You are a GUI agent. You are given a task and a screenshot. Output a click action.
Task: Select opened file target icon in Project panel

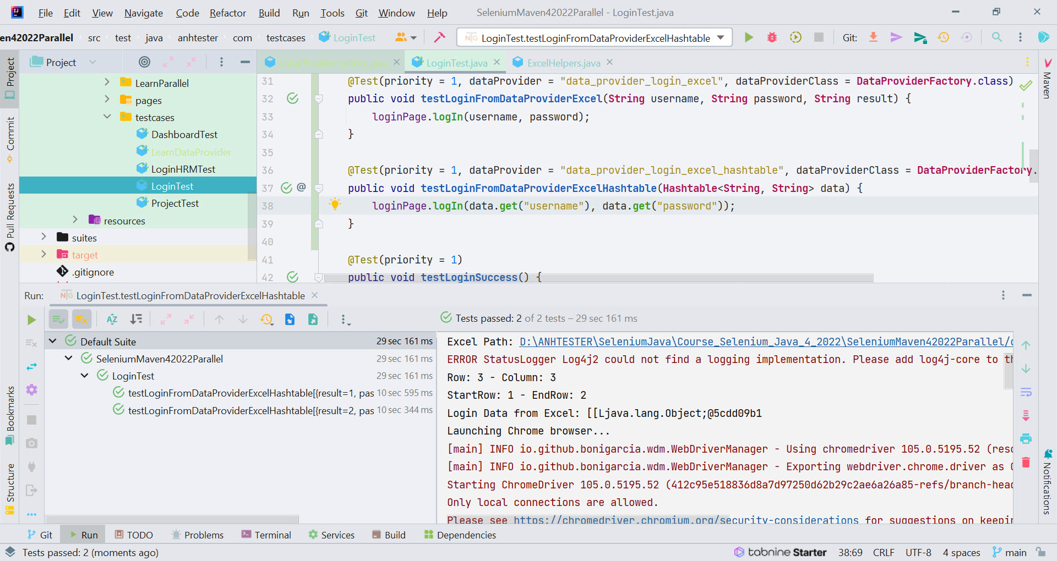pos(144,62)
